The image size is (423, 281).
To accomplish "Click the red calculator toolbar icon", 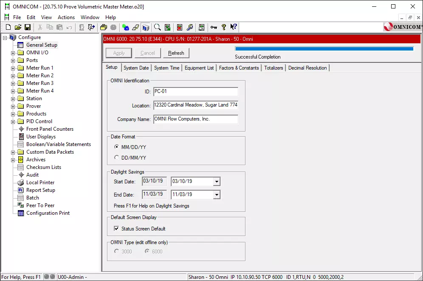I will [180, 27].
